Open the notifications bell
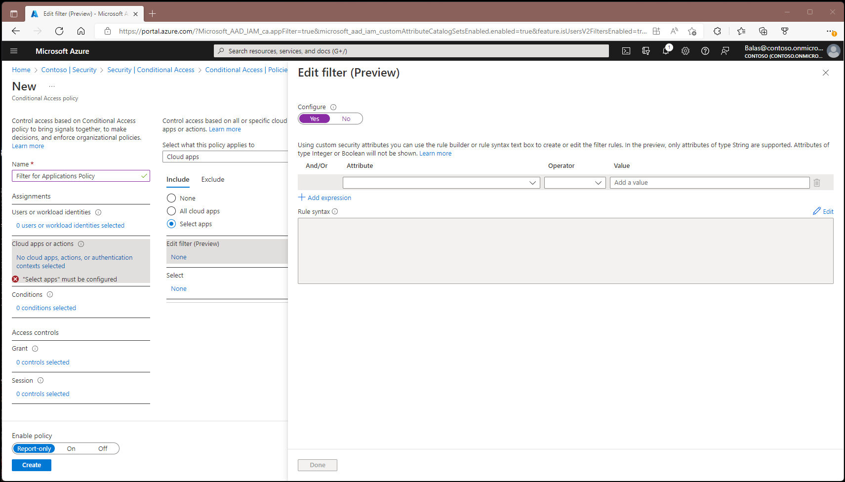This screenshot has width=845, height=482. (666, 51)
